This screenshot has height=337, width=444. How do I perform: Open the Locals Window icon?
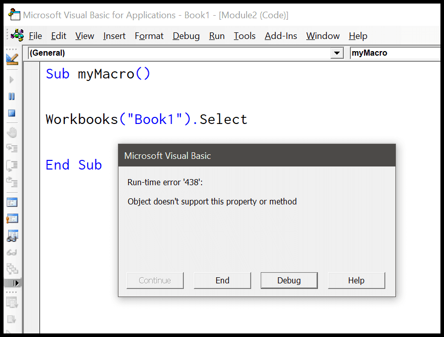tap(12, 202)
